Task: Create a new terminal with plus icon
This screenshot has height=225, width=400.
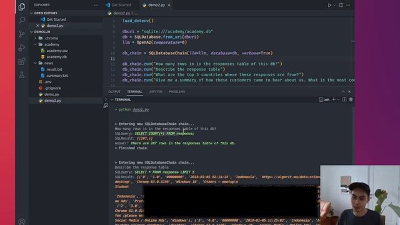Action: [x=333, y=100]
